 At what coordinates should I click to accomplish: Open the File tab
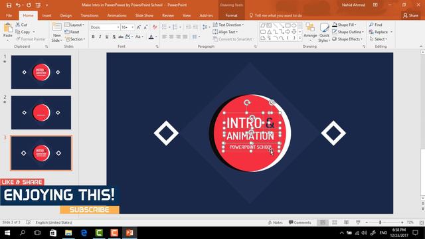(9, 15)
